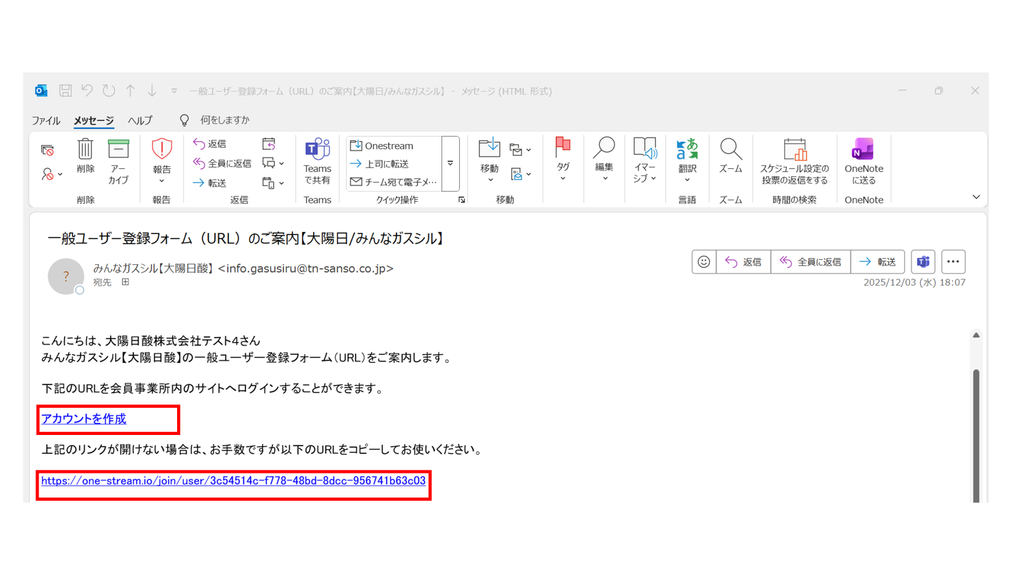
Task: Apply a flag with the タグ icon
Action: pyautogui.click(x=562, y=155)
